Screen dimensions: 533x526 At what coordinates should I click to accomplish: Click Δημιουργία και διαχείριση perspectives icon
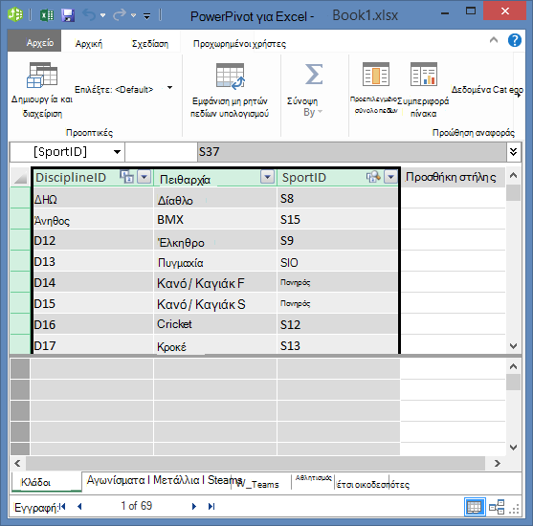click(x=42, y=76)
